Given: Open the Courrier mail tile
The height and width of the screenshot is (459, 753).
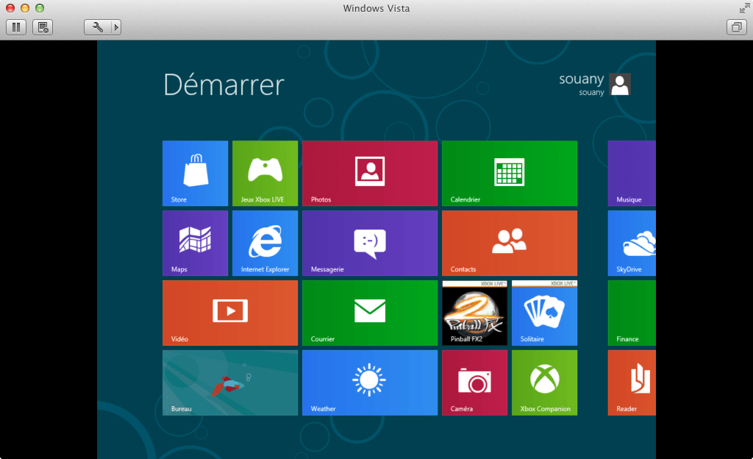Looking at the screenshot, I should point(370,313).
